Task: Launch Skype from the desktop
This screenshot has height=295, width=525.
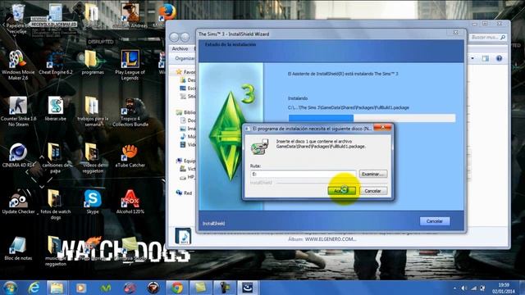Action: pyautogui.click(x=93, y=202)
